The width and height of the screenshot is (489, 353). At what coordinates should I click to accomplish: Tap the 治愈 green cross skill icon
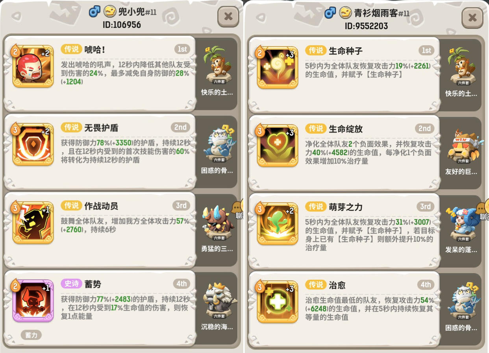278,302
